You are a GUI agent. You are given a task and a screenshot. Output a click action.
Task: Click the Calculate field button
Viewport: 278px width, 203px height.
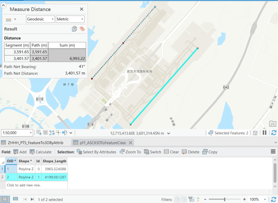(40, 152)
